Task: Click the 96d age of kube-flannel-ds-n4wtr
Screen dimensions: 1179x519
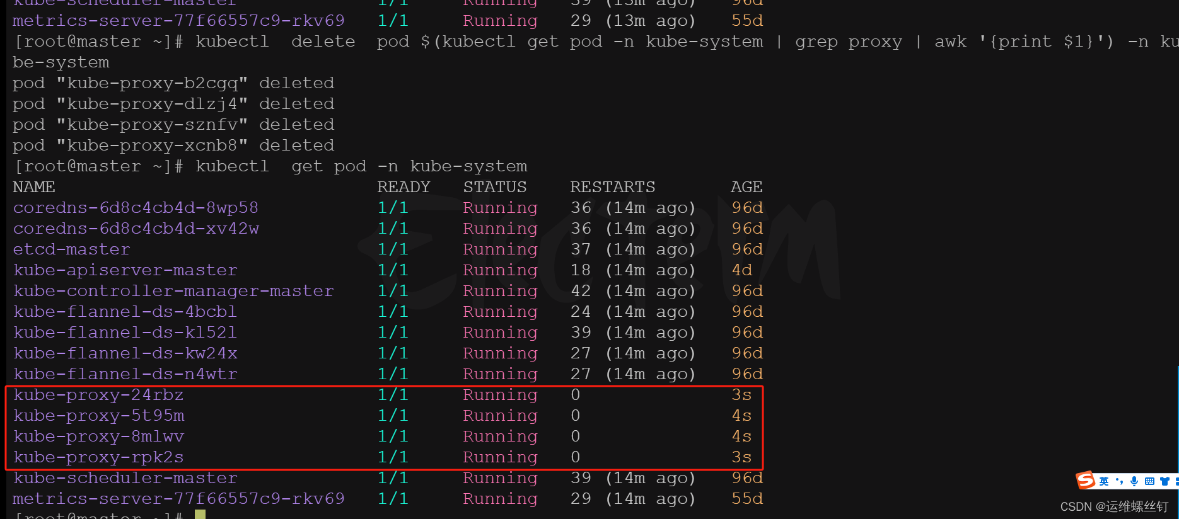Action: [x=747, y=374]
